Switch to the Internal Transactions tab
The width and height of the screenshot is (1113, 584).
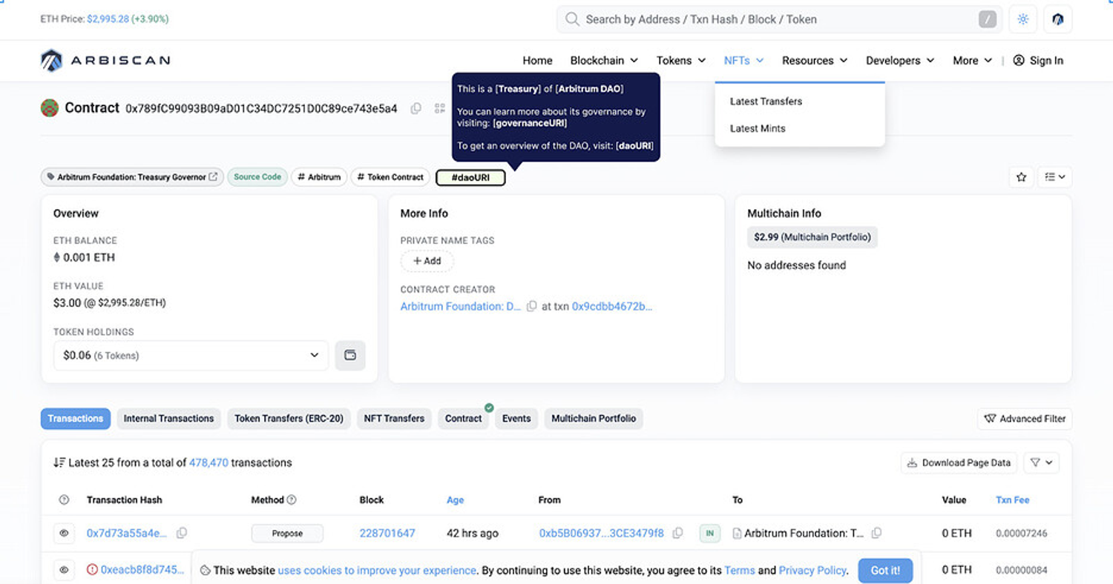pos(168,419)
